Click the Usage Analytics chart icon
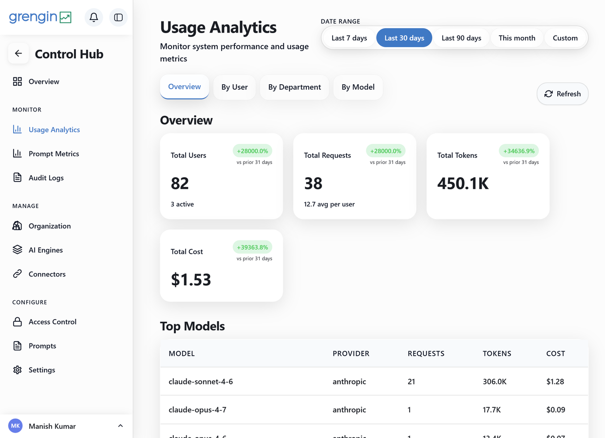This screenshot has width=605, height=438. coord(18,129)
